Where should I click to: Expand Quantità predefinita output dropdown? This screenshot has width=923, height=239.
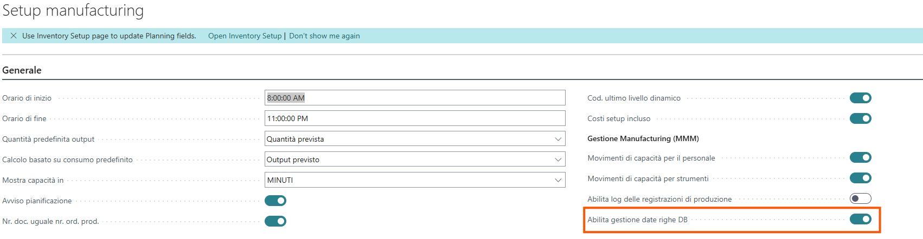[x=558, y=139]
